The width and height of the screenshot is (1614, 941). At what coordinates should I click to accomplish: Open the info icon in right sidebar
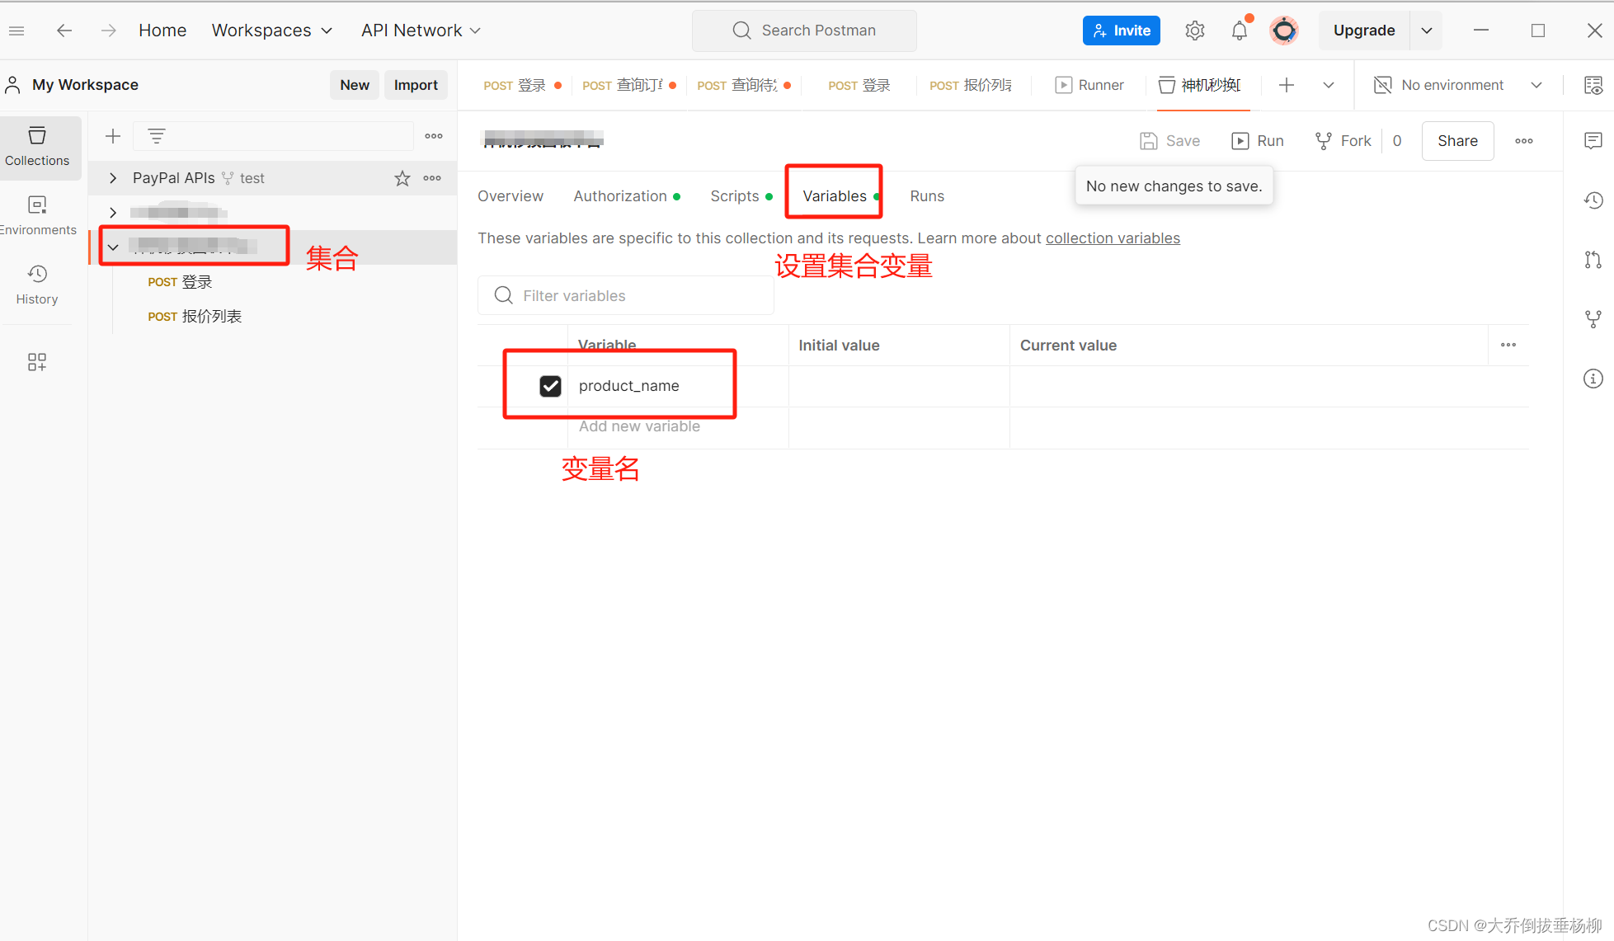tap(1593, 379)
